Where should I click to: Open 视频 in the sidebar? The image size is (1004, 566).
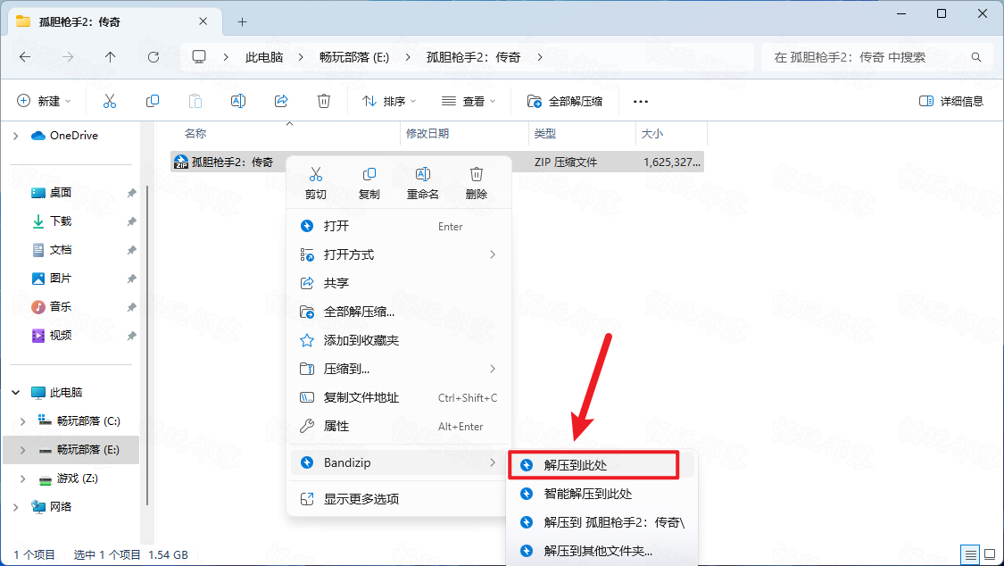[60, 336]
